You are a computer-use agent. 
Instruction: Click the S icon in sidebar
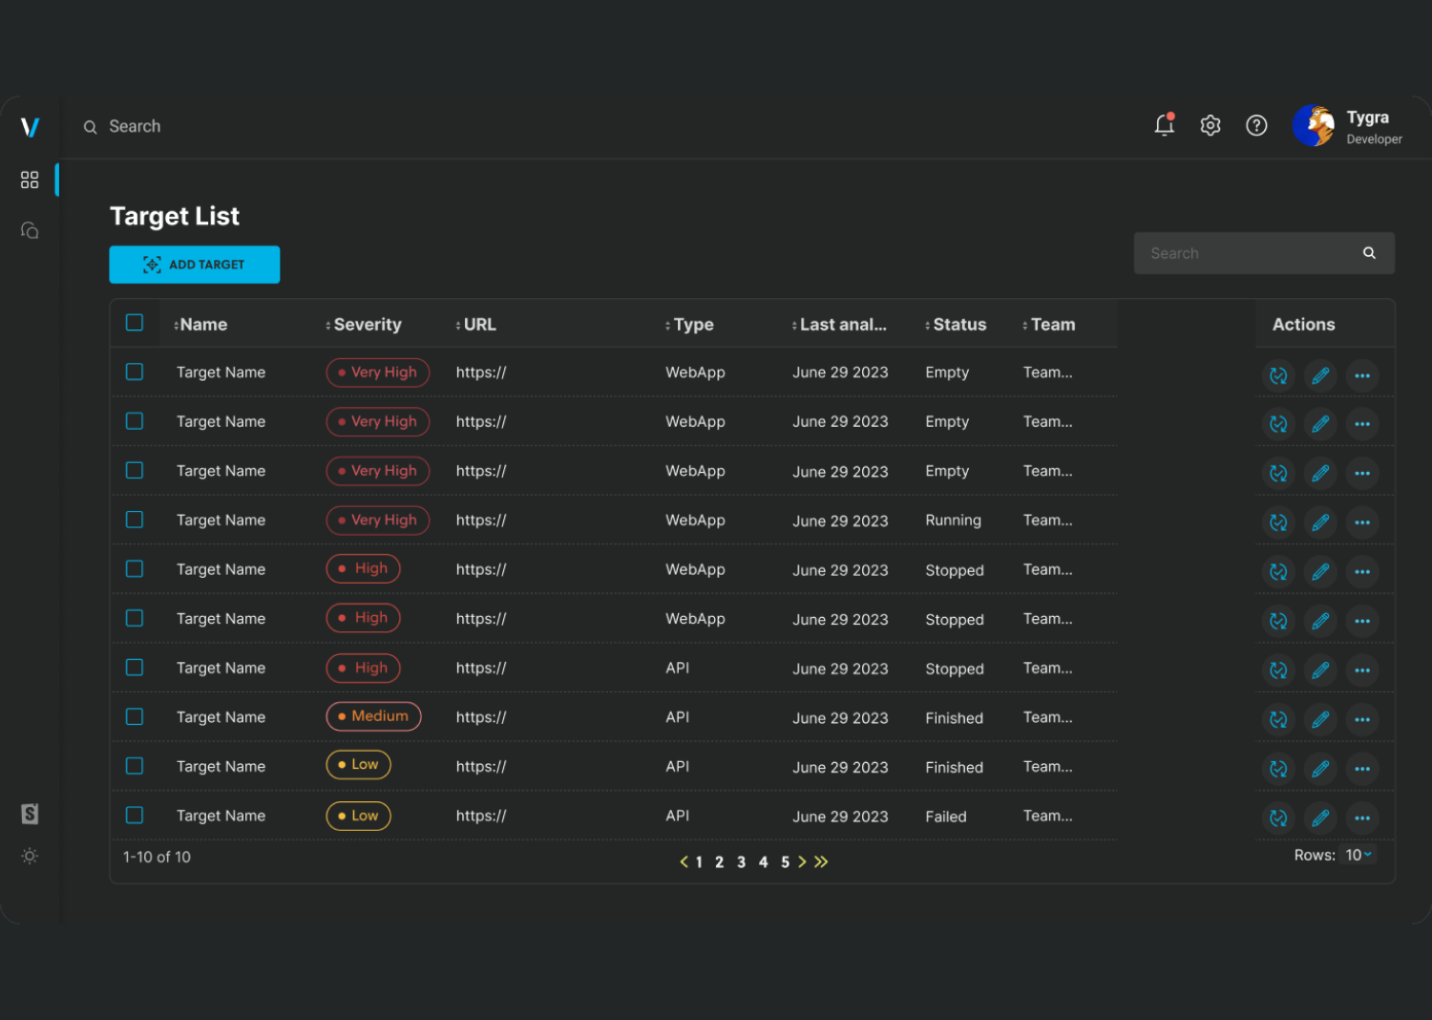click(30, 814)
